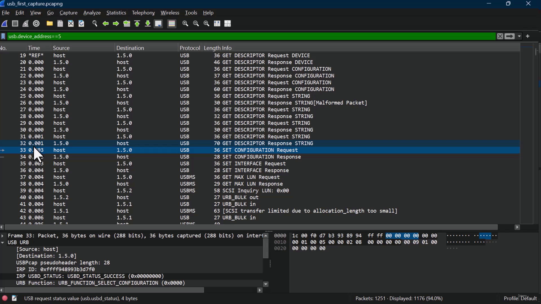The width and height of the screenshot is (541, 304).
Task: Collapse the USB URB tree section
Action: [3, 242]
